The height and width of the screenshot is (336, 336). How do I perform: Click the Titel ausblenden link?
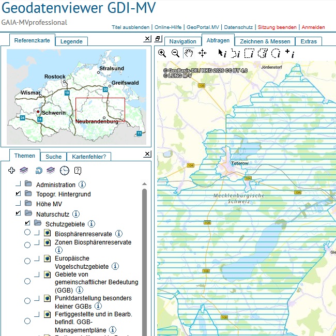click(x=130, y=27)
